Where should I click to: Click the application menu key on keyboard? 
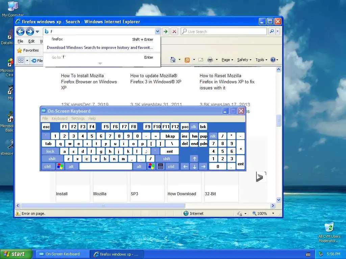coord(160,167)
